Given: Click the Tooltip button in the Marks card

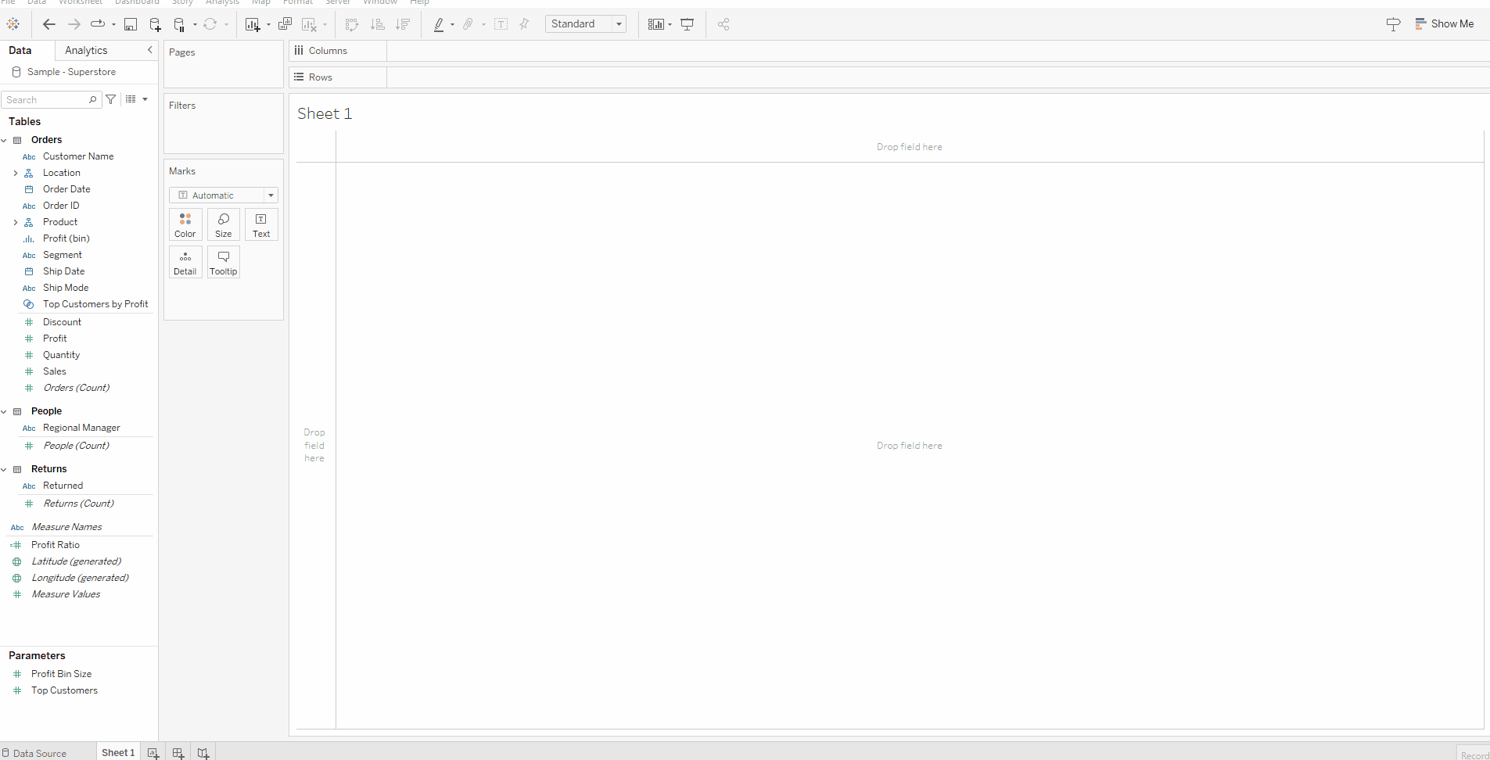Looking at the screenshot, I should click(x=223, y=262).
